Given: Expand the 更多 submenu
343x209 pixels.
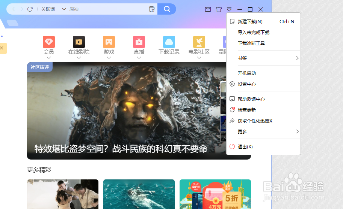Looking at the screenshot, I should pyautogui.click(x=263, y=131).
